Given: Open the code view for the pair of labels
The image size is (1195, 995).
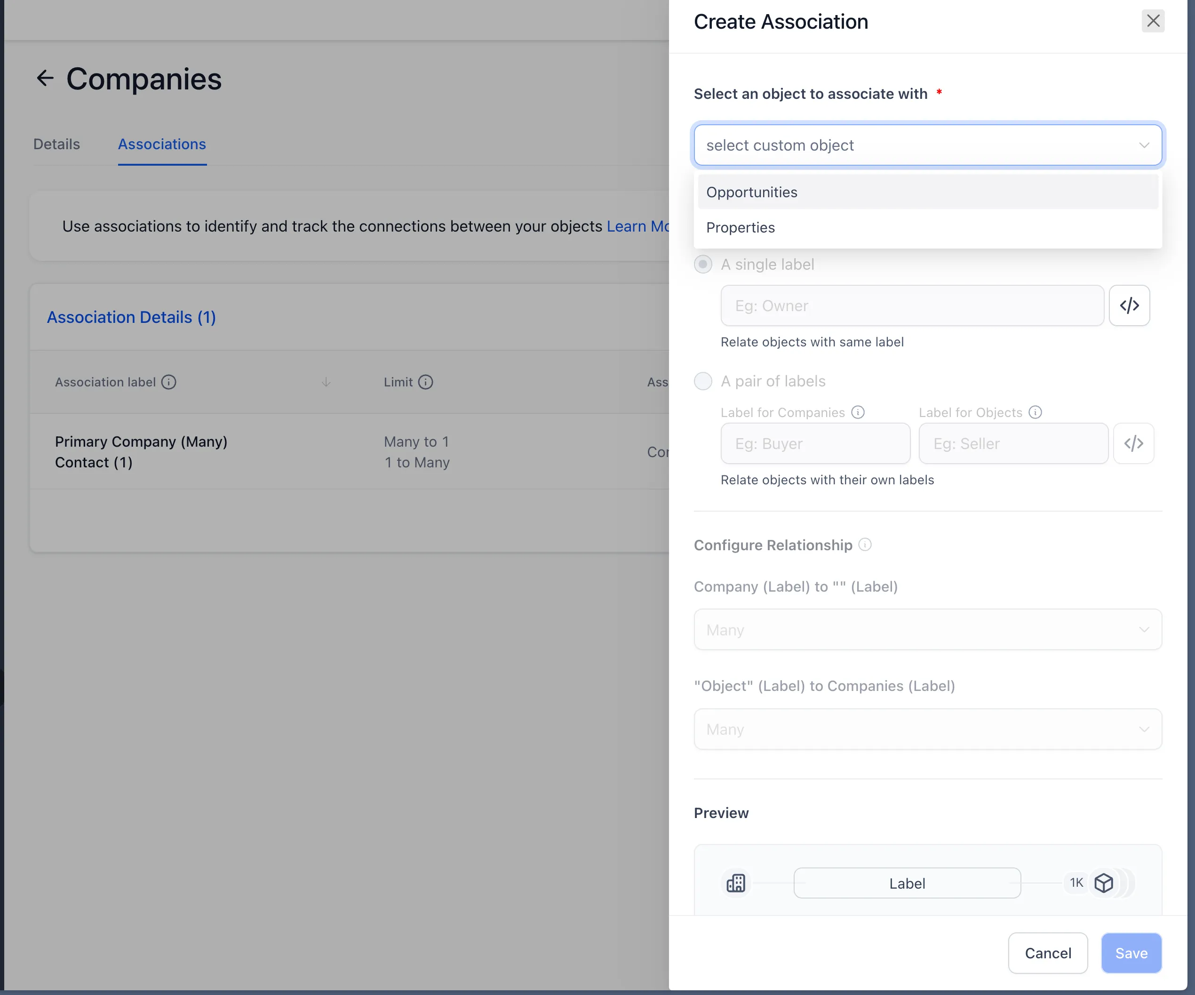Looking at the screenshot, I should pos(1133,443).
